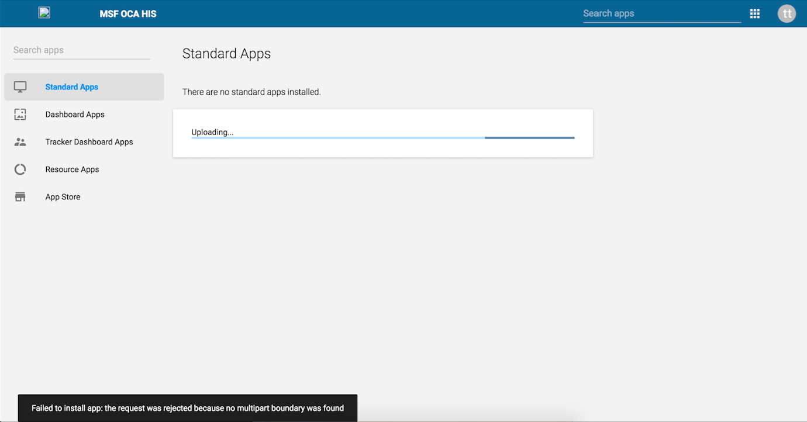Viewport: 807px width, 422px height.
Task: Click the Dashboard Apps image-frame icon
Action: (x=20, y=115)
